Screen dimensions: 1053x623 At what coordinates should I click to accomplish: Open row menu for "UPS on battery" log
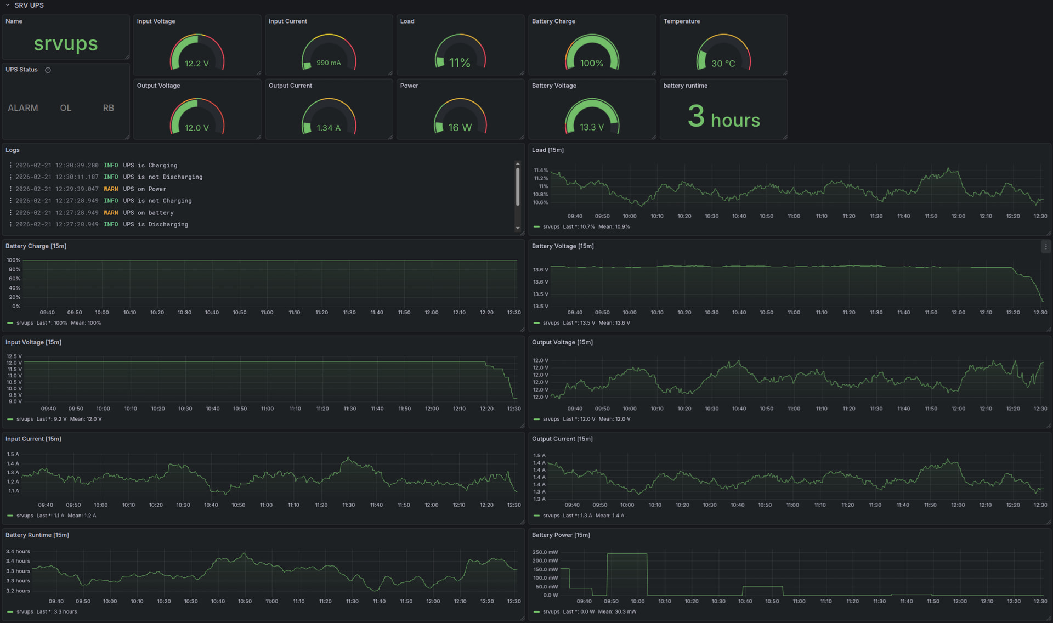click(10, 213)
